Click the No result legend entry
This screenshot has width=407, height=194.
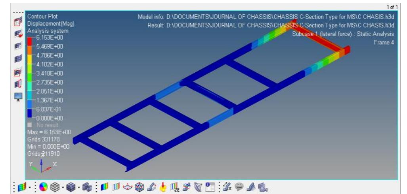coord(48,125)
